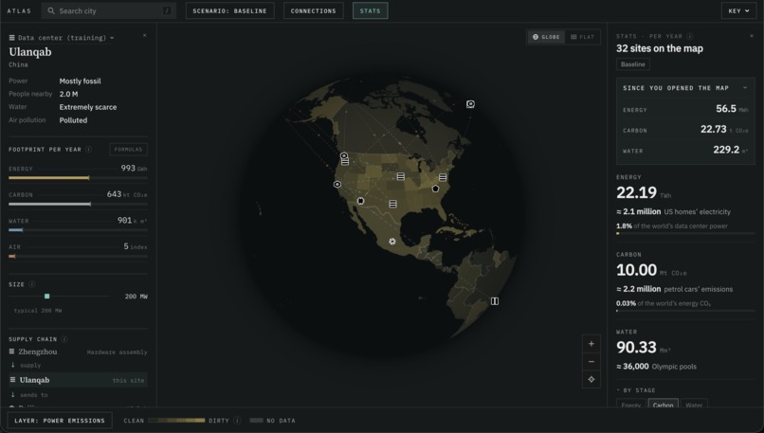Collapse Since You Opened The Map section
Screen dimensions: 764x433
[744, 88]
